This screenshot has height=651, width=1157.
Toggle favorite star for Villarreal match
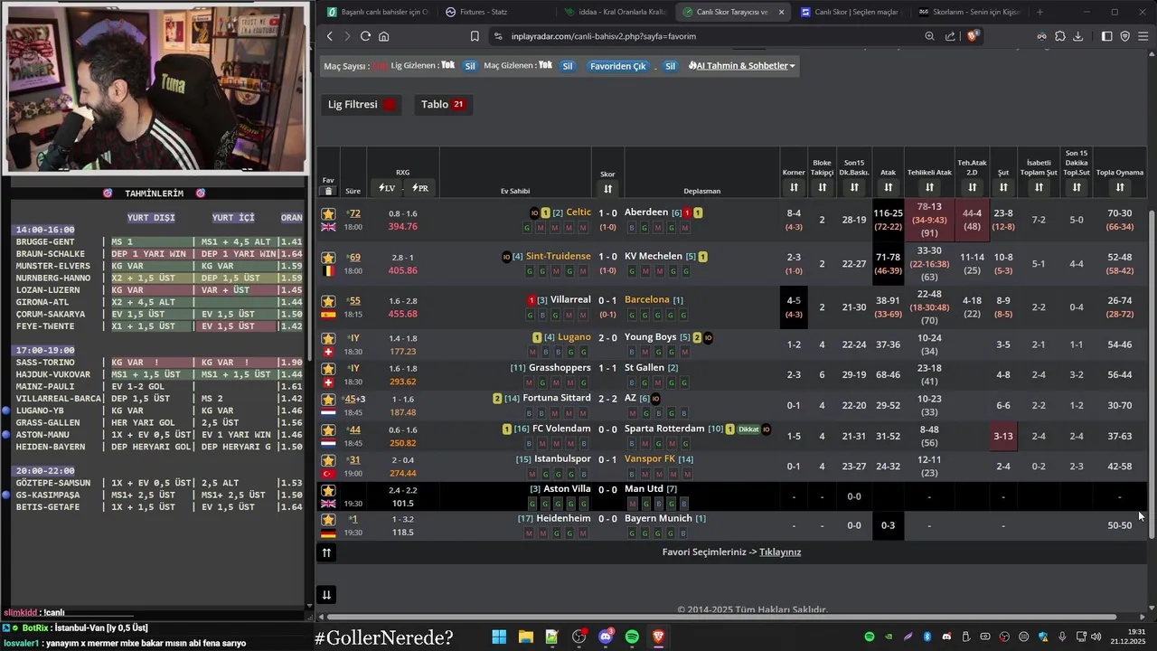coord(328,301)
